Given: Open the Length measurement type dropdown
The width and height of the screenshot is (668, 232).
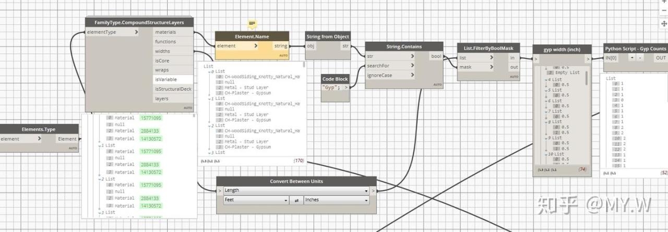Looking at the screenshot, I should point(296,191).
